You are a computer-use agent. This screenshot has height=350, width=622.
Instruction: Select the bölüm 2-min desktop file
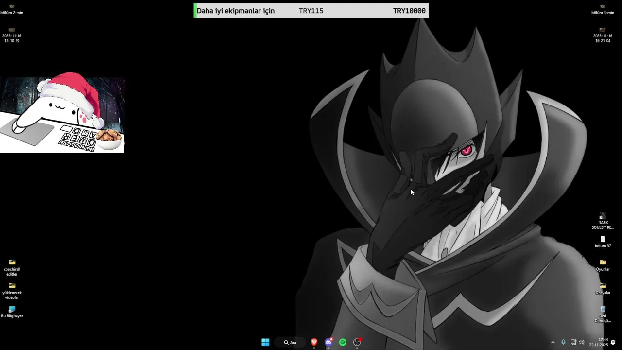12,9
